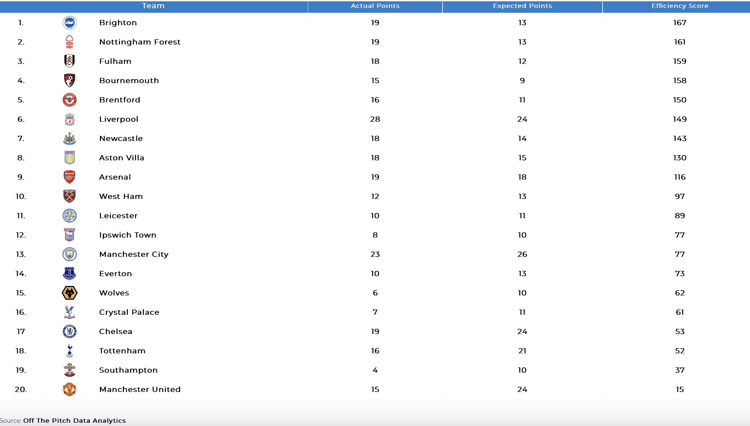Click the Southampton club crest
This screenshot has width=750, height=426.
click(69, 370)
